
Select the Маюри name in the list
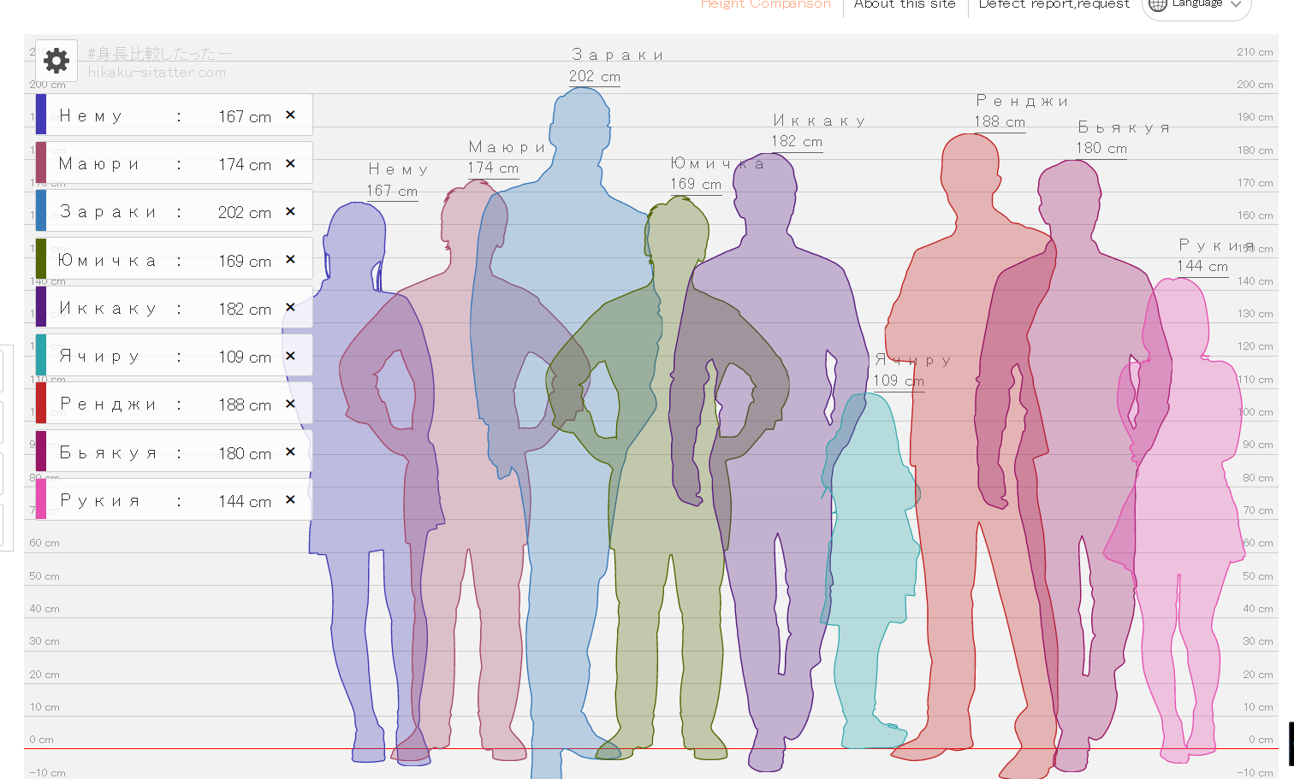[x=99, y=164]
